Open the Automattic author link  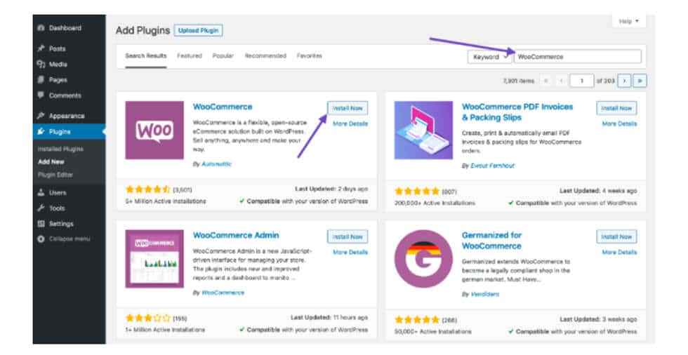pos(216,164)
